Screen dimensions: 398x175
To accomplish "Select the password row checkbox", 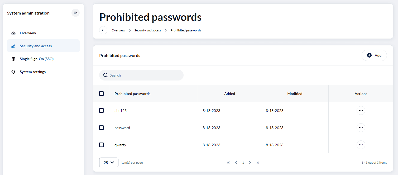I will click(101, 128).
